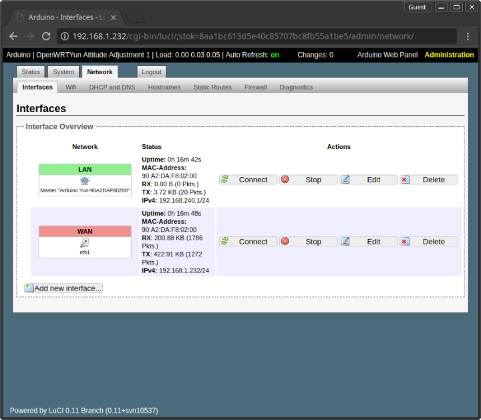Open the Diagnostics sub-tab
The height and width of the screenshot is (420, 481).
[296, 87]
